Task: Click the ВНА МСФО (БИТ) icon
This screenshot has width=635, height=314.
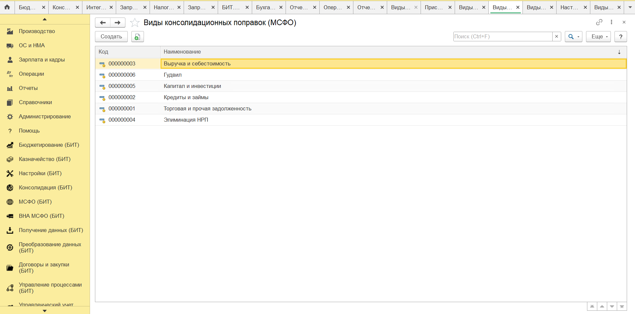Action: coord(10,216)
